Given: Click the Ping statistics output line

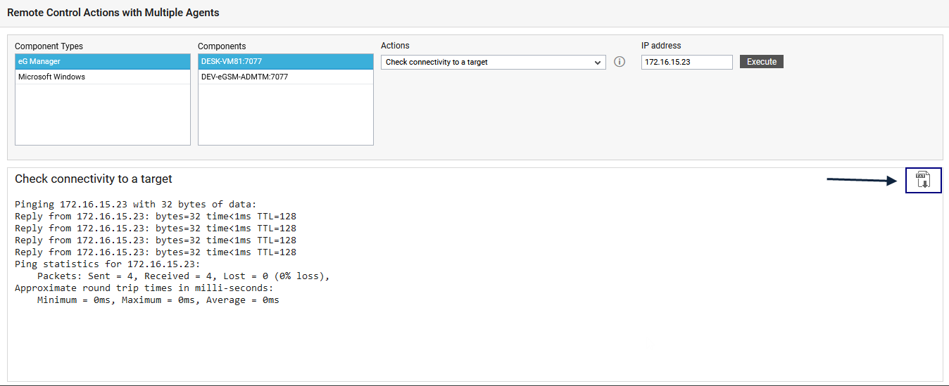Looking at the screenshot, I should point(107,264).
